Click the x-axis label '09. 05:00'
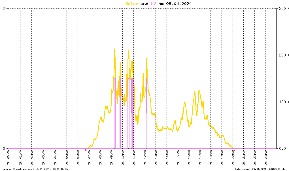This screenshot has width=289, height=171. coord(67,158)
